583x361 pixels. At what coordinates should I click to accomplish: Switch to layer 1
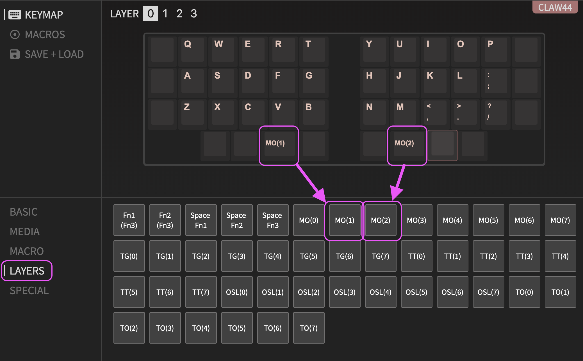coord(165,13)
